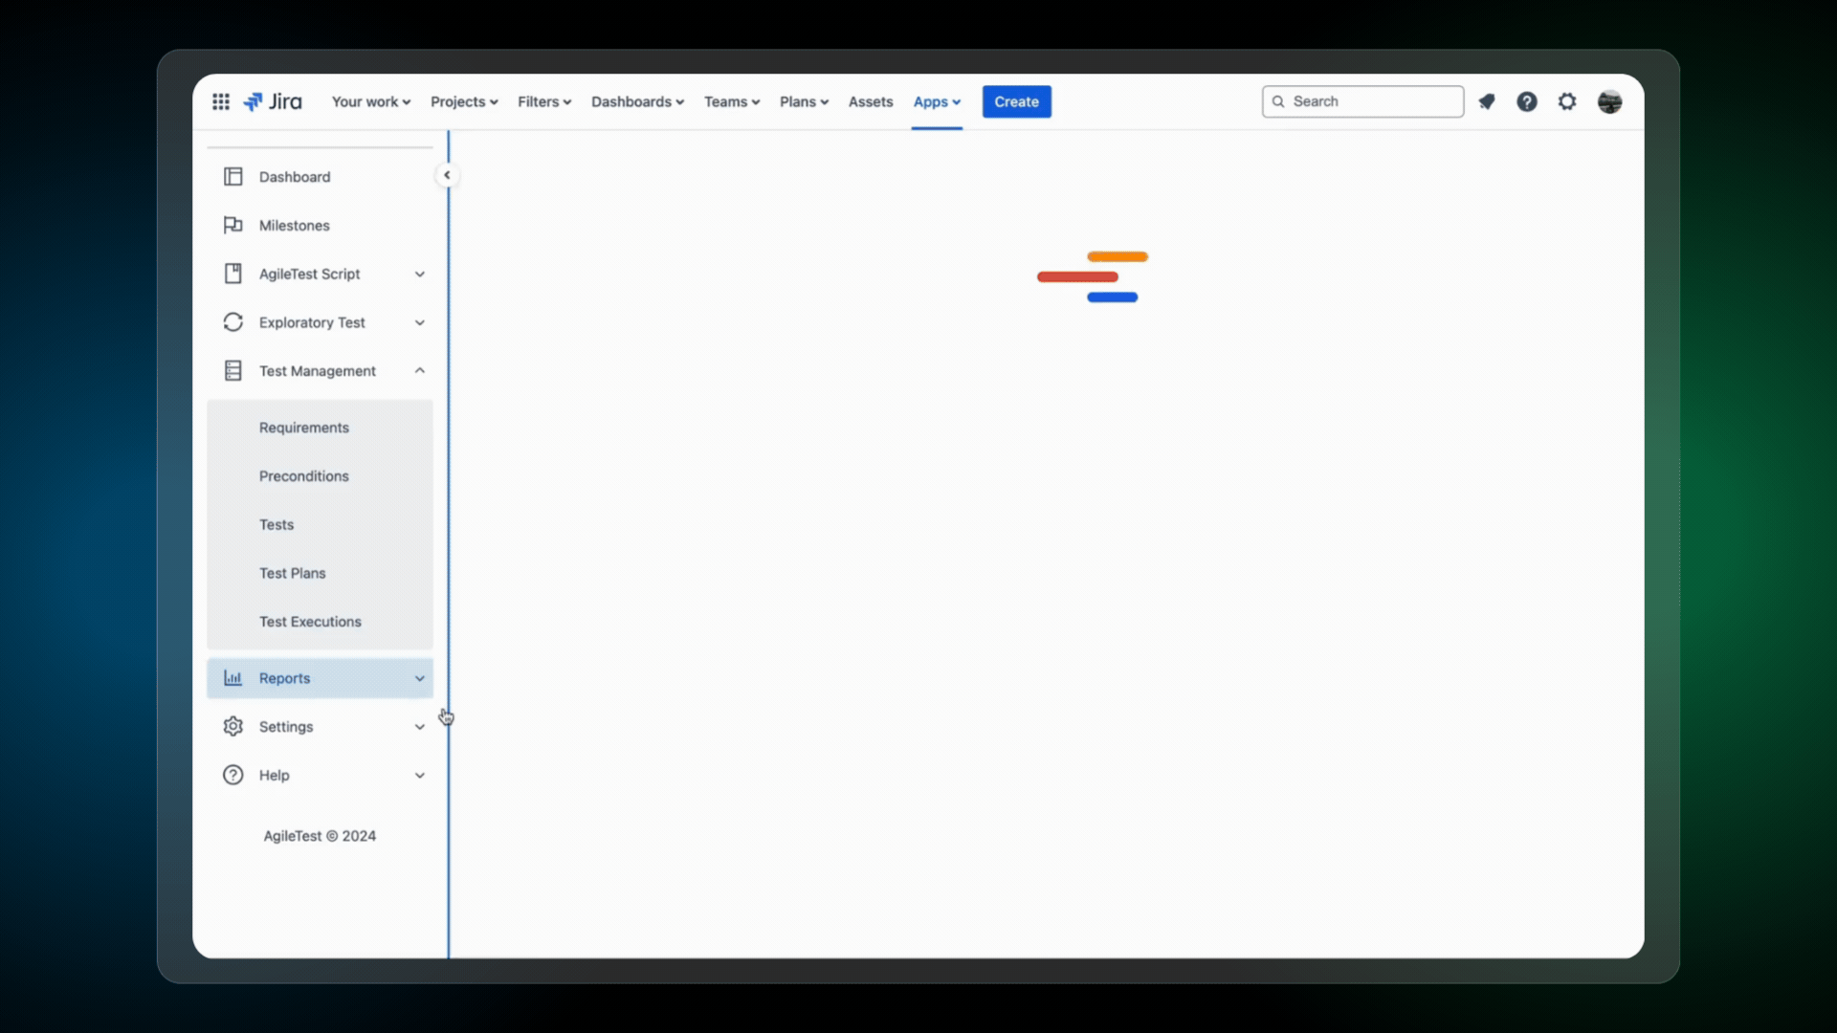This screenshot has width=1837, height=1033.
Task: Select Preconditions from Test Management
Action: pos(302,475)
